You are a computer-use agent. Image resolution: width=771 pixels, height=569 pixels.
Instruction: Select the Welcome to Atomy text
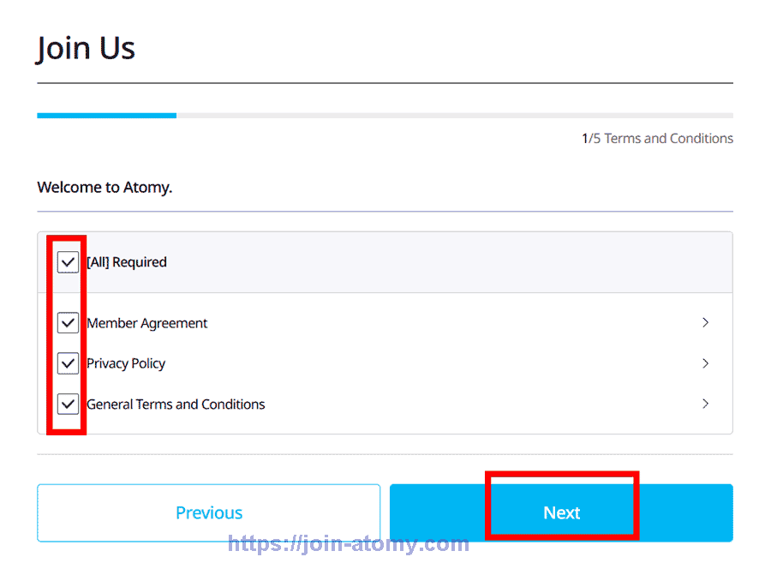click(105, 187)
